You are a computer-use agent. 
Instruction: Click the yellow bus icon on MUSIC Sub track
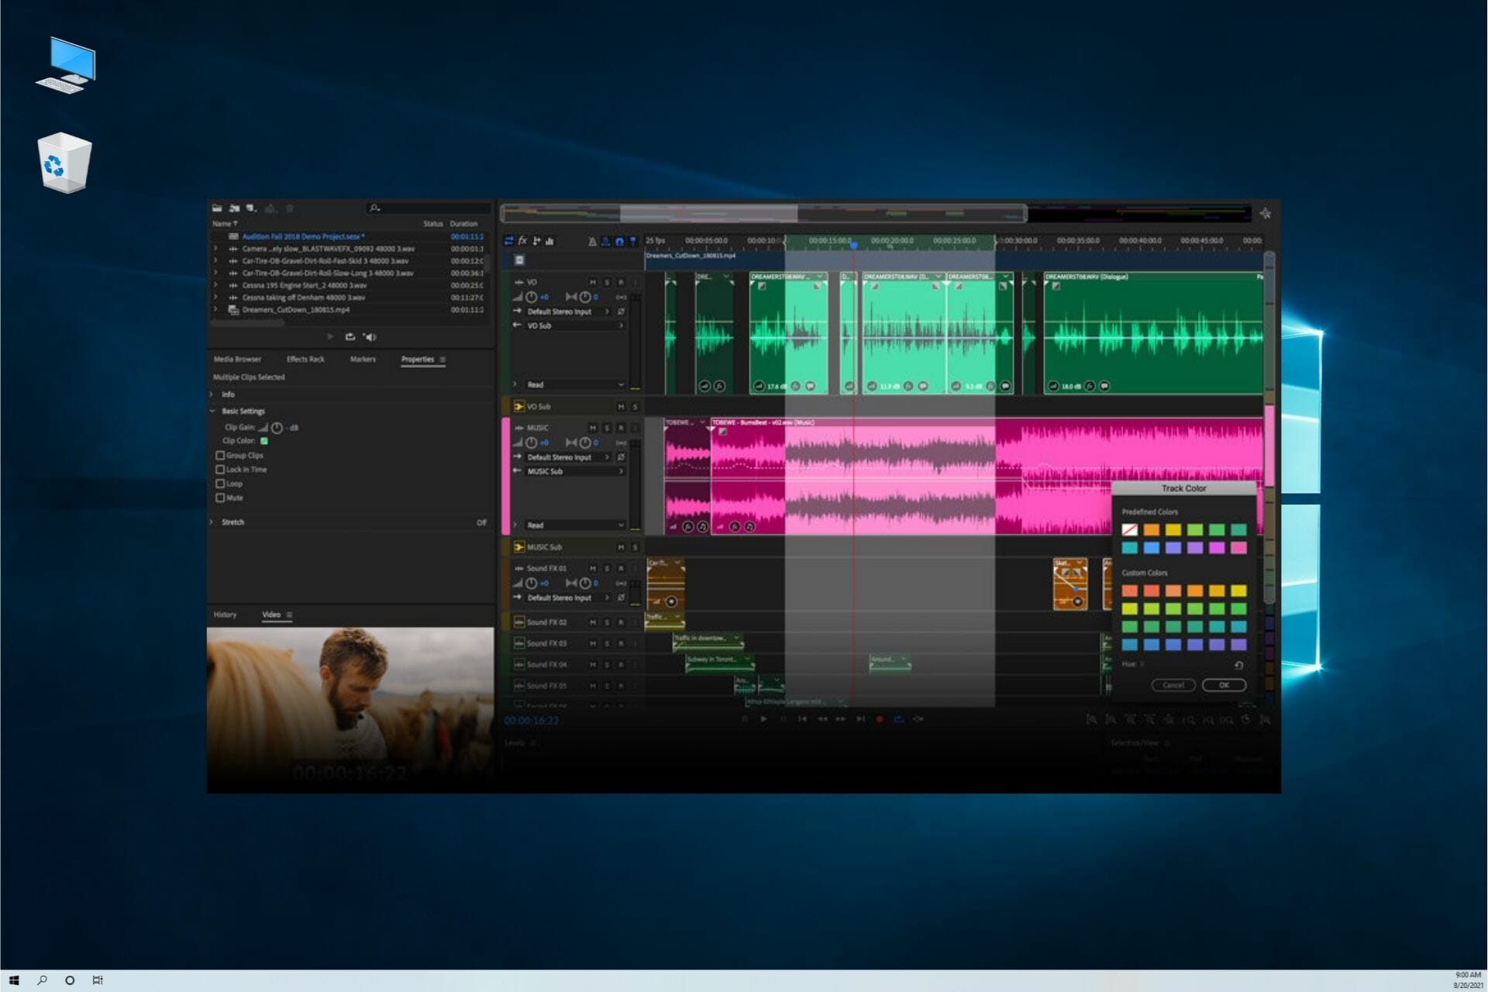click(x=518, y=547)
